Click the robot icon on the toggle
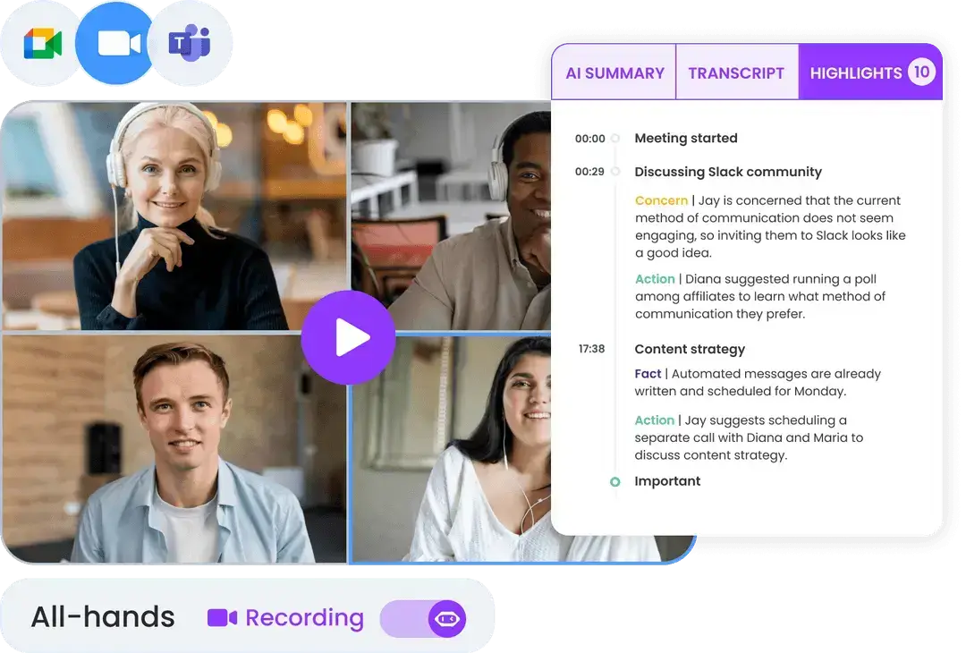Viewport: 966px width, 653px height. (446, 618)
